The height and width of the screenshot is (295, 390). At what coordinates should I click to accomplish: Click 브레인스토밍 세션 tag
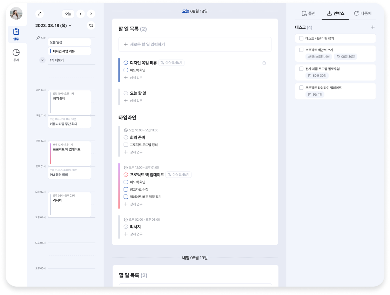[x=318, y=57]
